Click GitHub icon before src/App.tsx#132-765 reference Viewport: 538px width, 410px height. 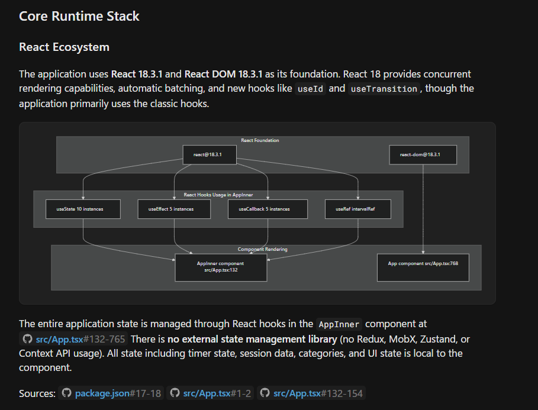(x=27, y=339)
